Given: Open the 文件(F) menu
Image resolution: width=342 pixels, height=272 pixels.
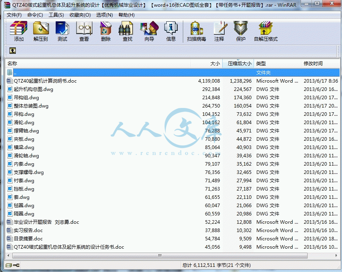Looking at the screenshot, I should coord(14,15).
